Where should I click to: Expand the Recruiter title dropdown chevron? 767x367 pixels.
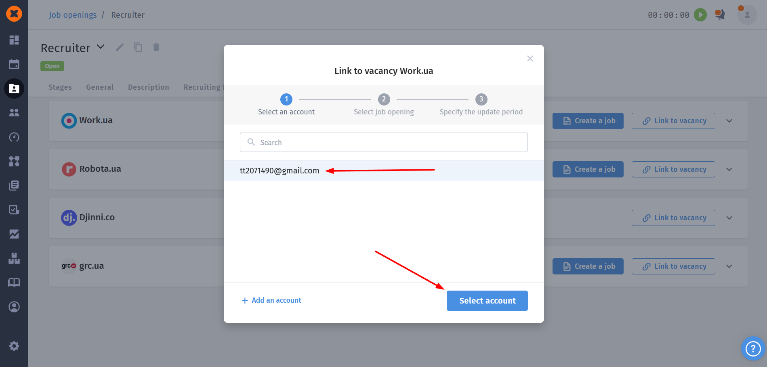101,47
